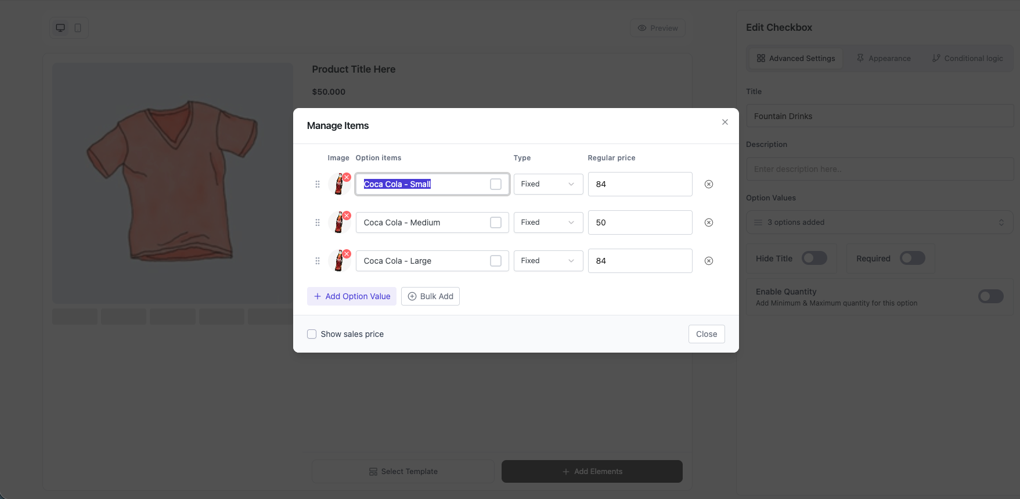The image size is (1020, 499).
Task: Delete the Coca Cola - Large option row
Action: pos(709,261)
